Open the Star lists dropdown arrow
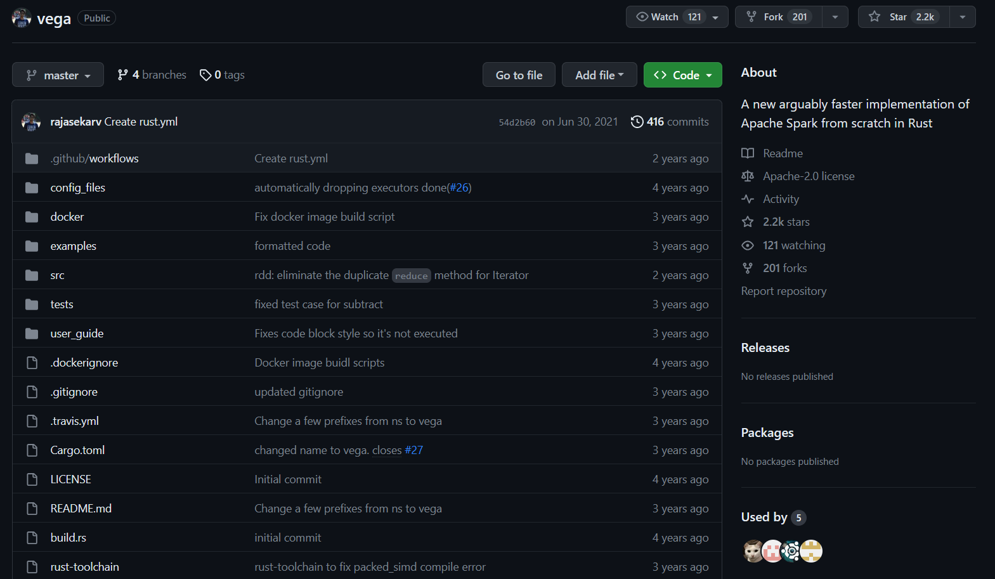Image resolution: width=995 pixels, height=579 pixels. point(963,17)
